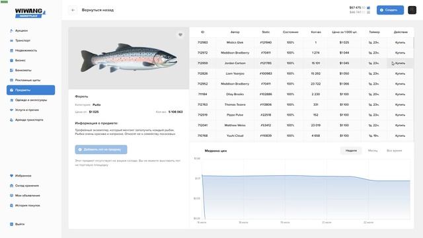This screenshot has height=238, width=423.
Task: Buy Liam Yaanjou's lot 712826
Action: point(400,73)
